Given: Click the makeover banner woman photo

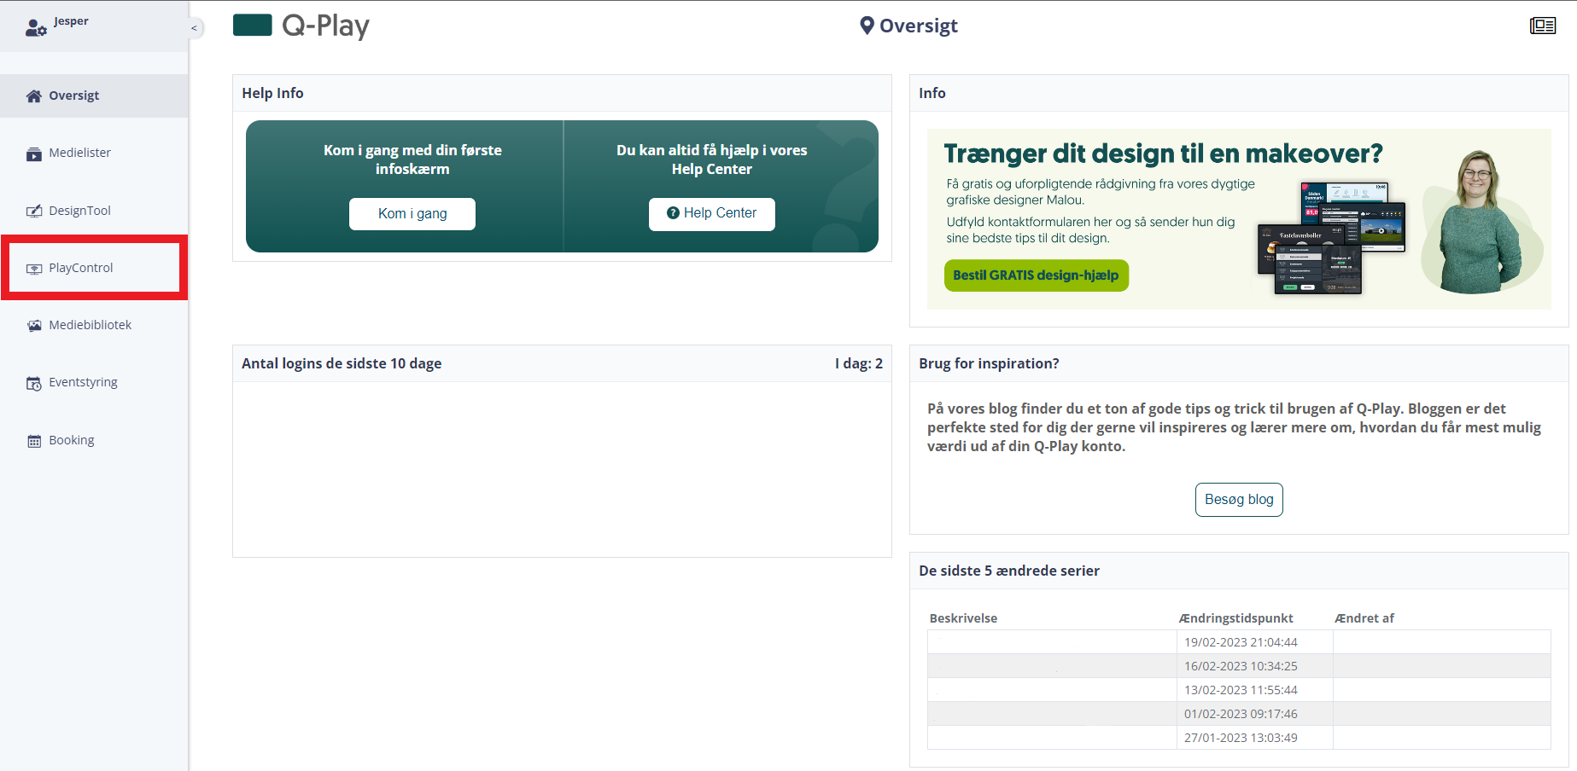Looking at the screenshot, I should click(x=1481, y=222).
